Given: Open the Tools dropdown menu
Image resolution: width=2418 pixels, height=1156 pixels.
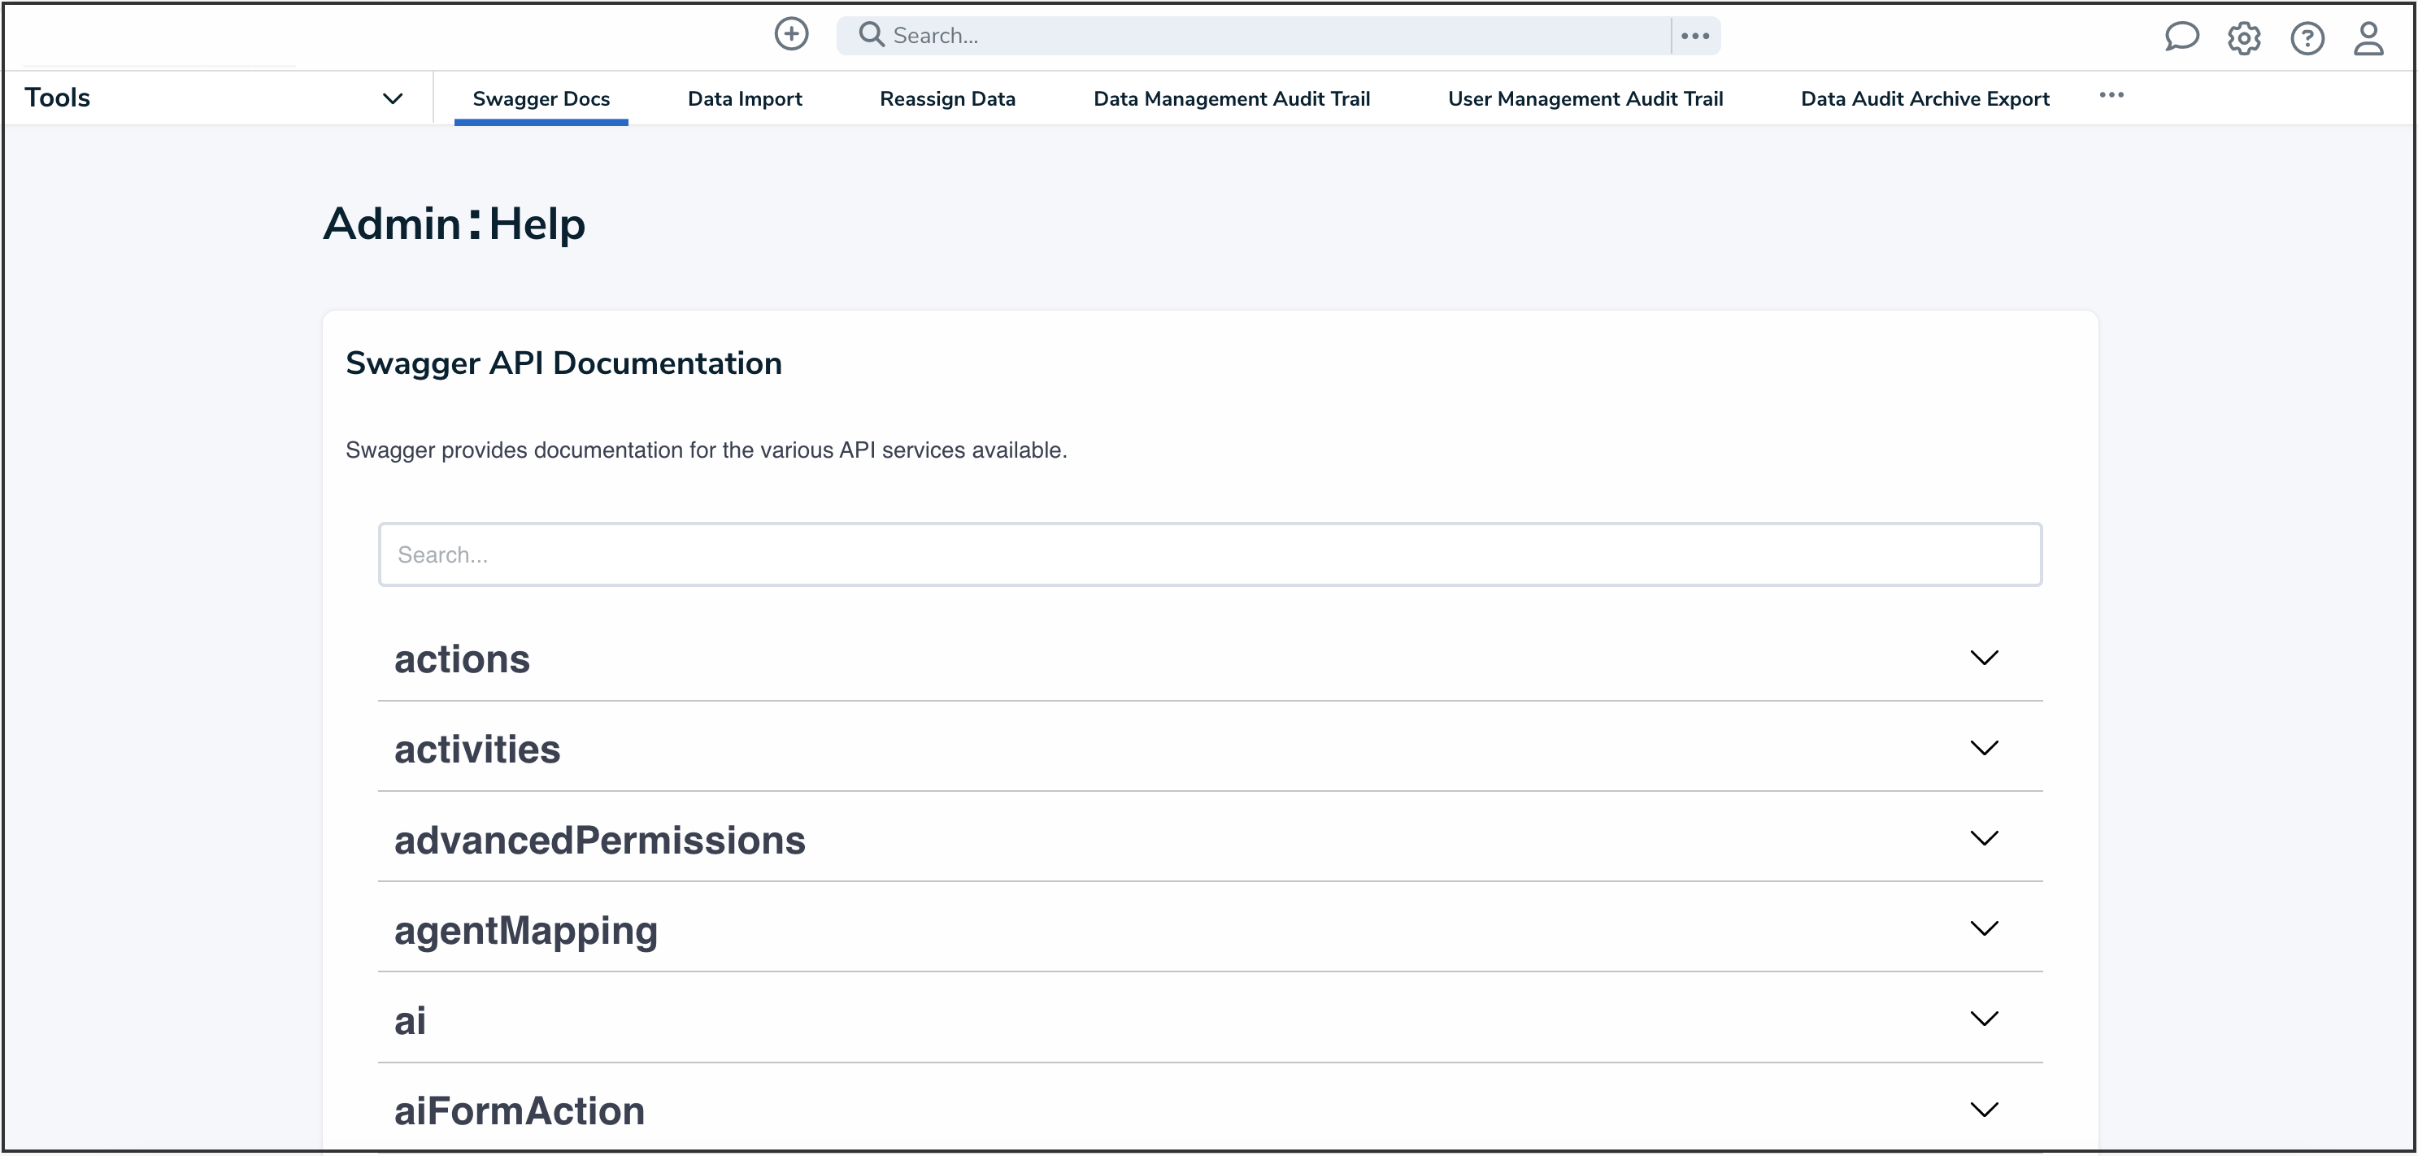Looking at the screenshot, I should coord(391,98).
